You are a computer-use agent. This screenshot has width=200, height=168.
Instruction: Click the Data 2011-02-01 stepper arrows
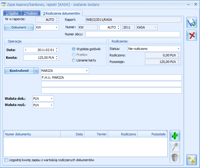tap(57, 50)
